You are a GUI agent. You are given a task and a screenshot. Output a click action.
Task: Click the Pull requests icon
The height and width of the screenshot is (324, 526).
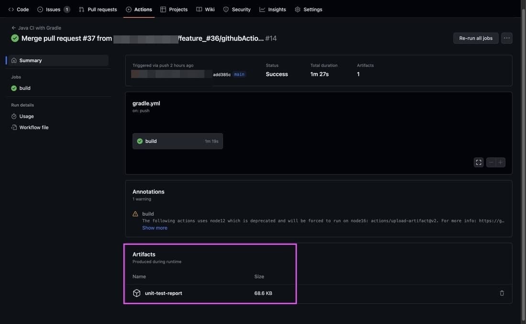point(81,10)
